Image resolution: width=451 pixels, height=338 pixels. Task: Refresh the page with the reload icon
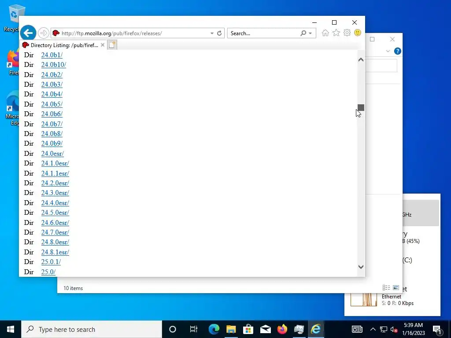219,33
